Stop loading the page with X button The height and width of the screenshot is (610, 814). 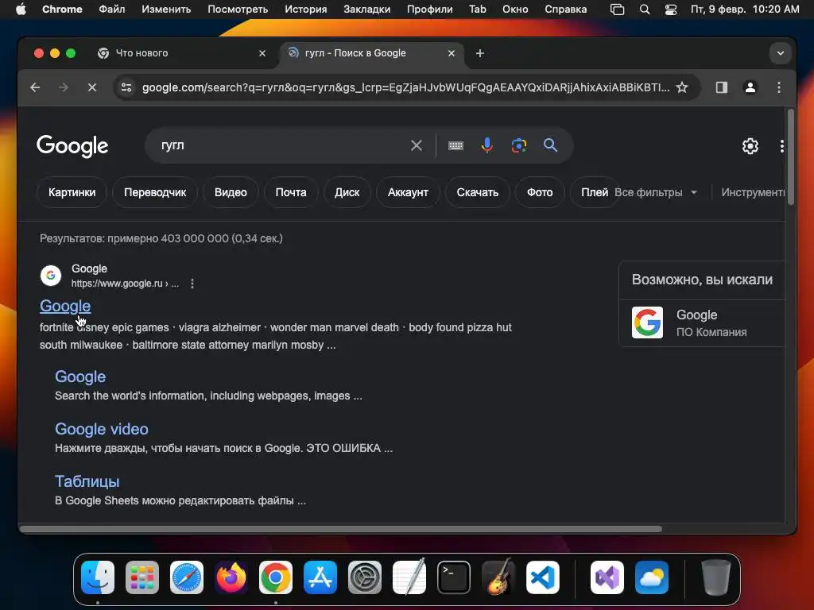pos(92,87)
